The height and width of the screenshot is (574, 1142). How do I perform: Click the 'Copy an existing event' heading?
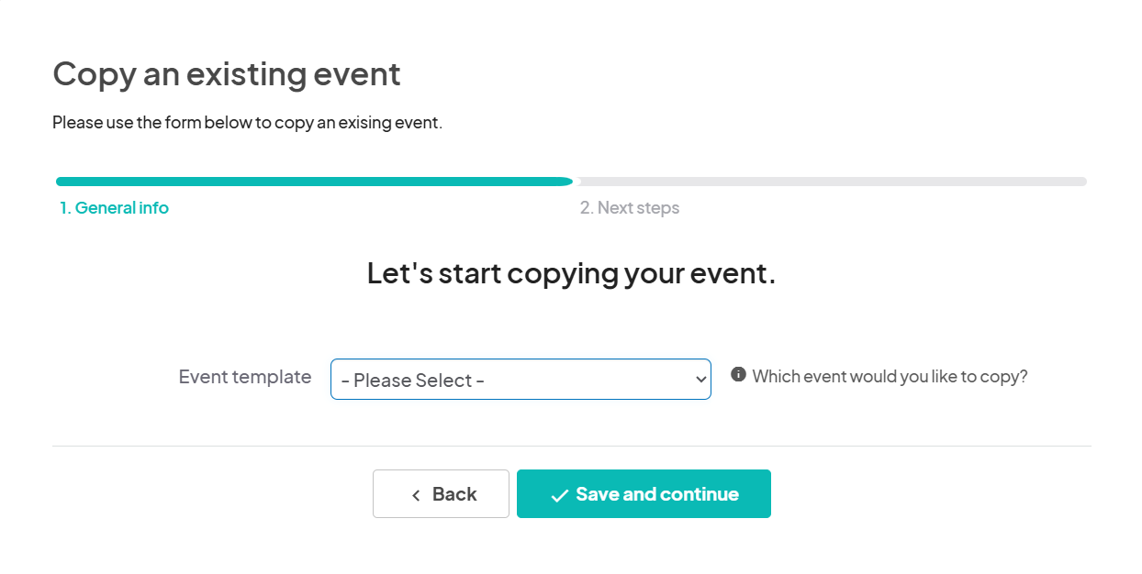tap(227, 74)
